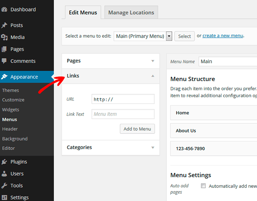Expand the Categories panel arrow

coord(153,148)
